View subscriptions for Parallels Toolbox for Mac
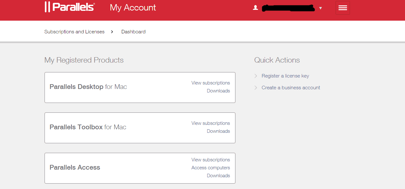Screen dimensions: 405x189 [211, 123]
